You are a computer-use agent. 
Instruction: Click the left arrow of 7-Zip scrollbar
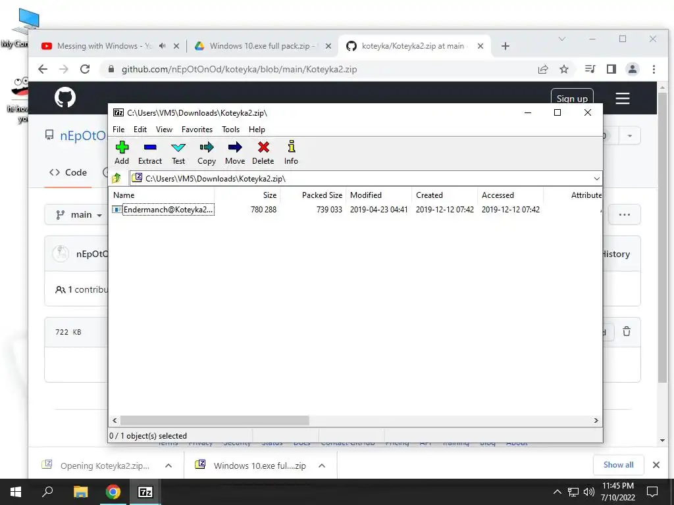tap(115, 420)
